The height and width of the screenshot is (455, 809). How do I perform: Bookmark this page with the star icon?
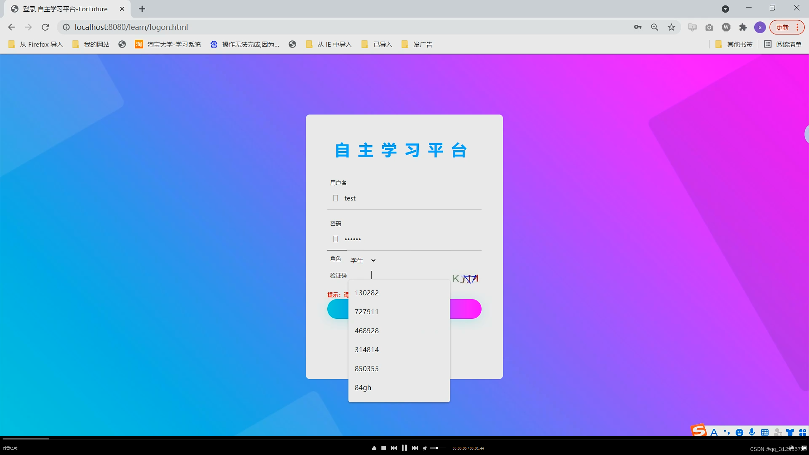[x=671, y=27]
